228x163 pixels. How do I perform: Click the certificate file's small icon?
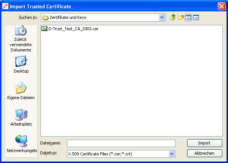(x=44, y=28)
